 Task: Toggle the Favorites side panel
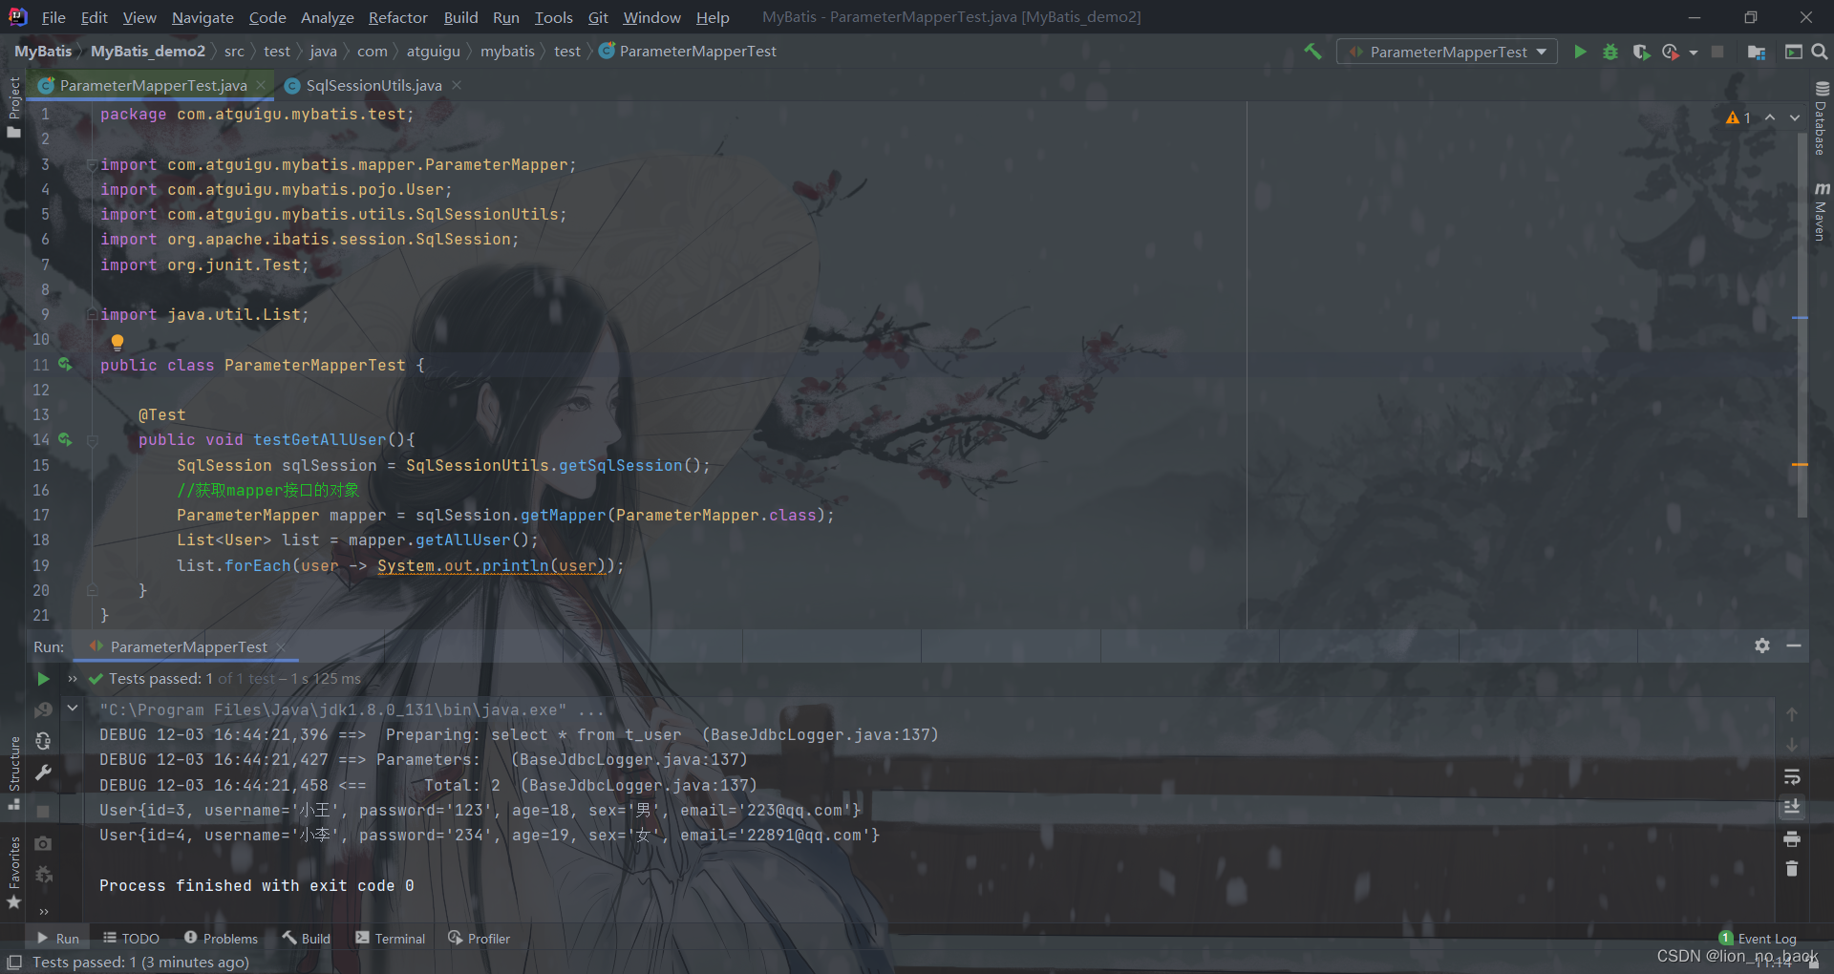[13, 873]
